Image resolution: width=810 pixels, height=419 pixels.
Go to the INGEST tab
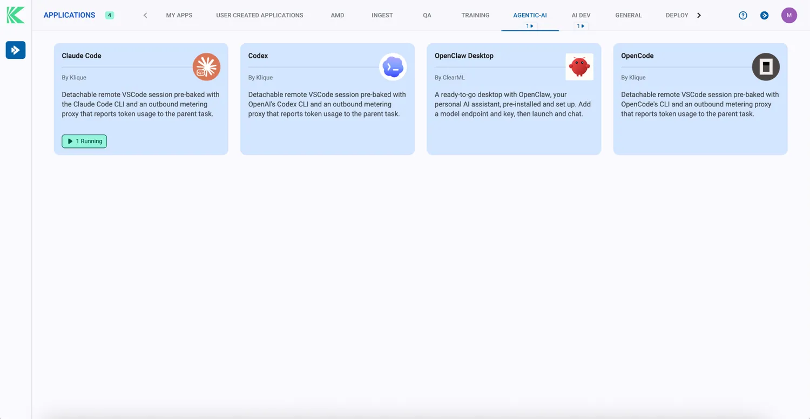click(x=382, y=15)
